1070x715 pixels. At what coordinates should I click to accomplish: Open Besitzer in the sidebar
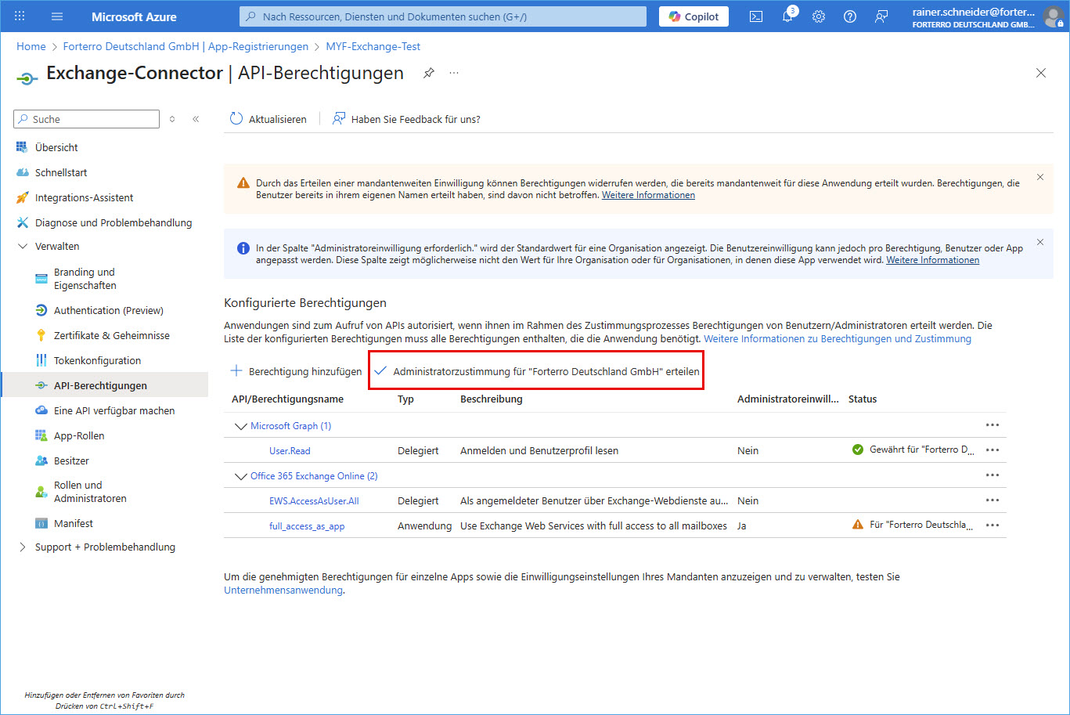pyautogui.click(x=71, y=460)
